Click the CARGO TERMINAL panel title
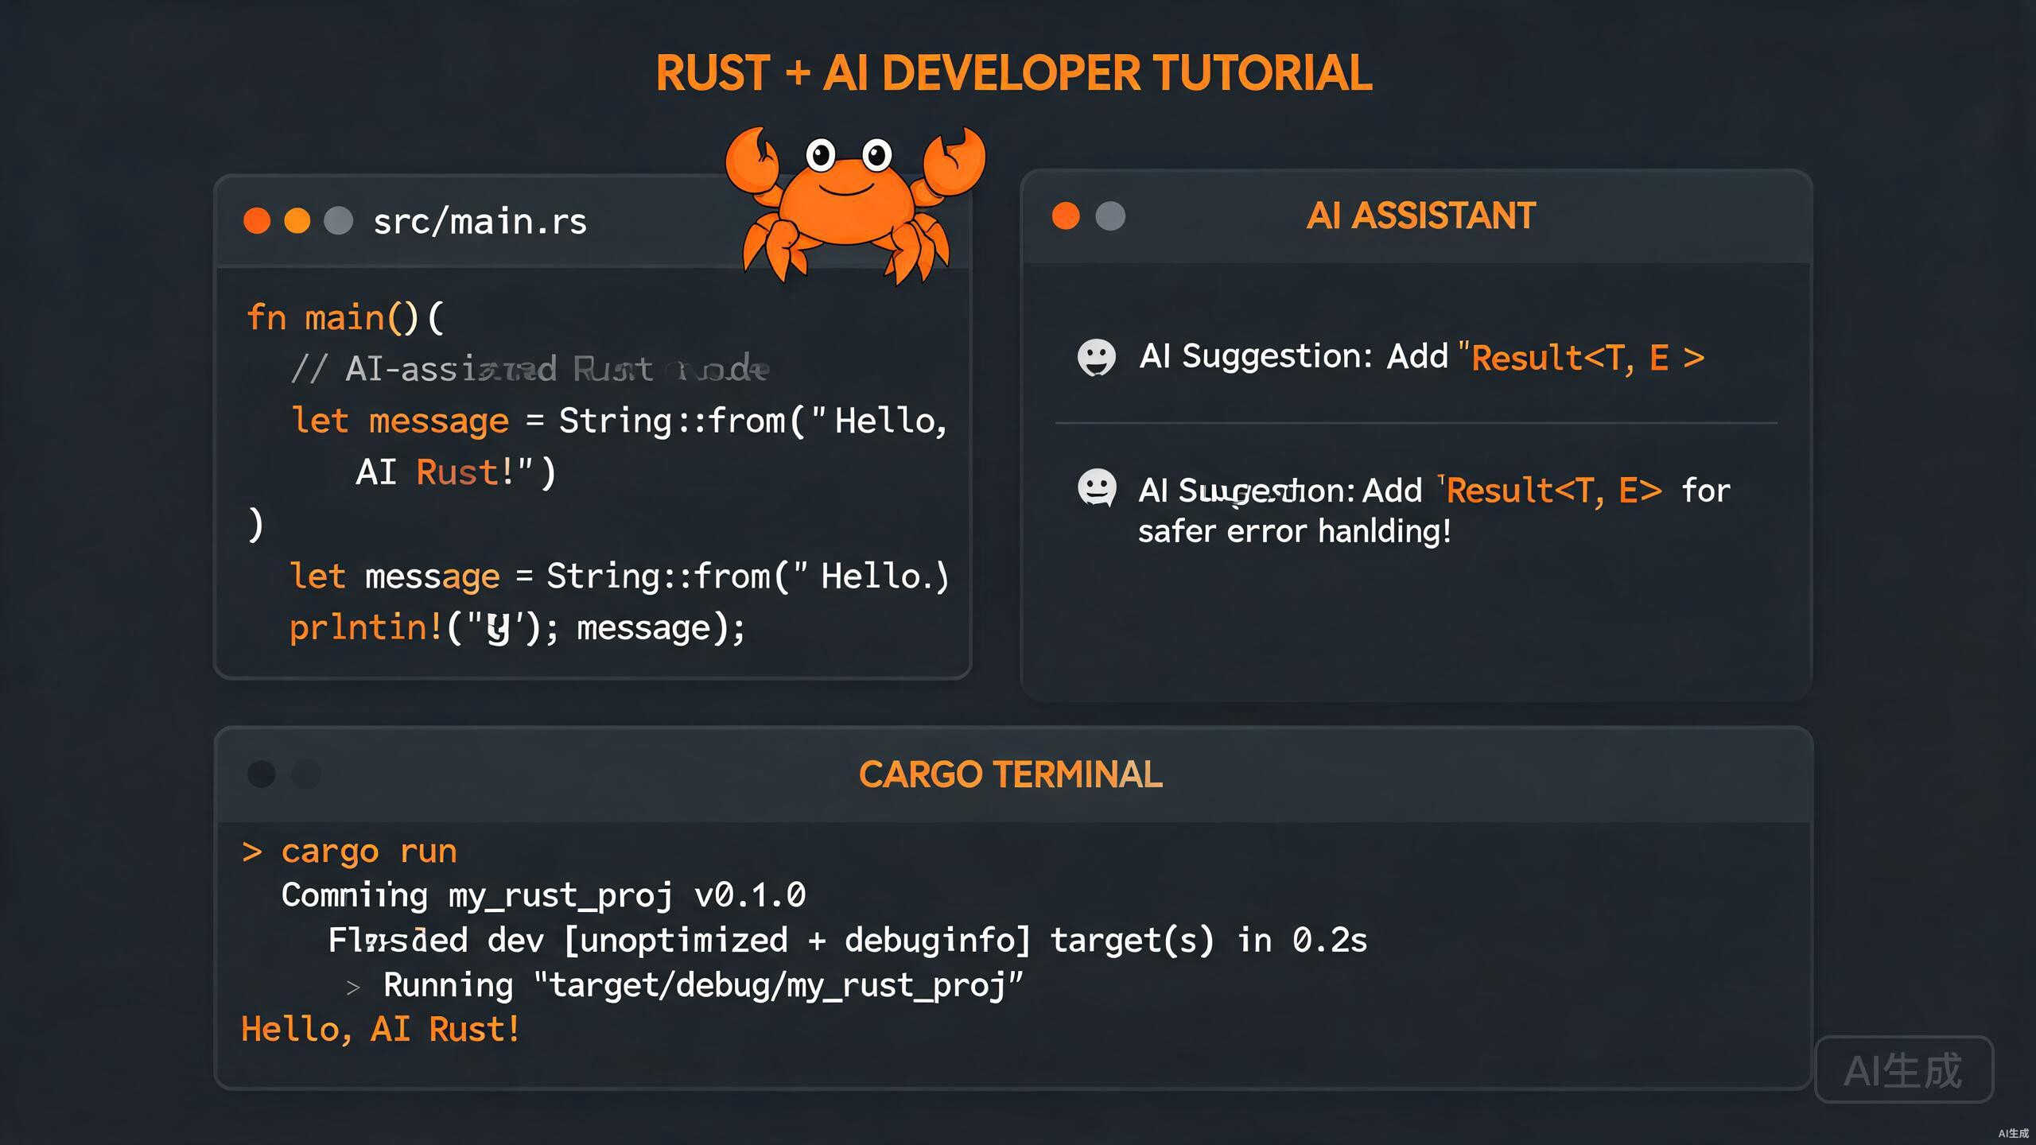Screen dimensions: 2036x1145 point(1010,774)
